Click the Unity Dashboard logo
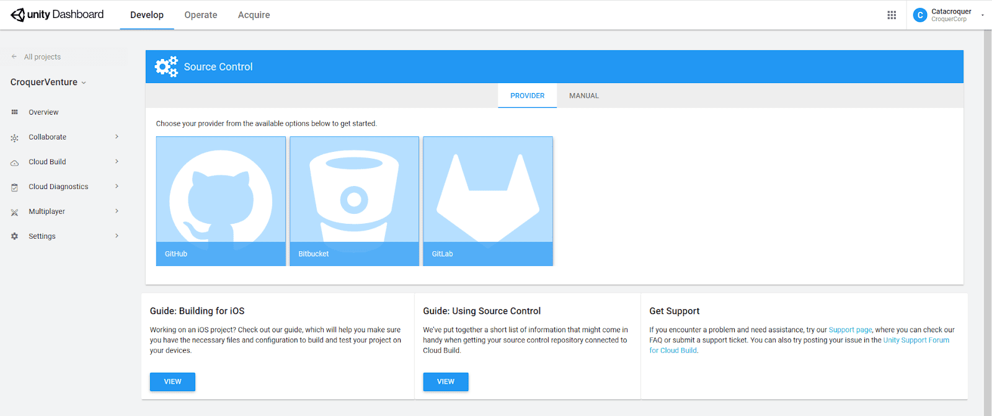Viewport: 992px width, 416px height. click(57, 14)
